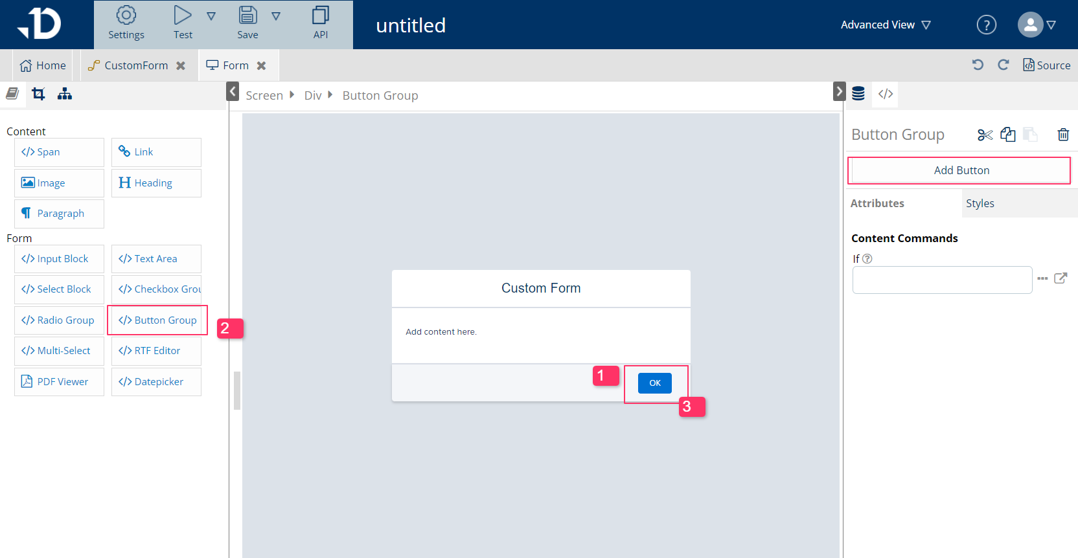Copy the Button Group element

1008,134
